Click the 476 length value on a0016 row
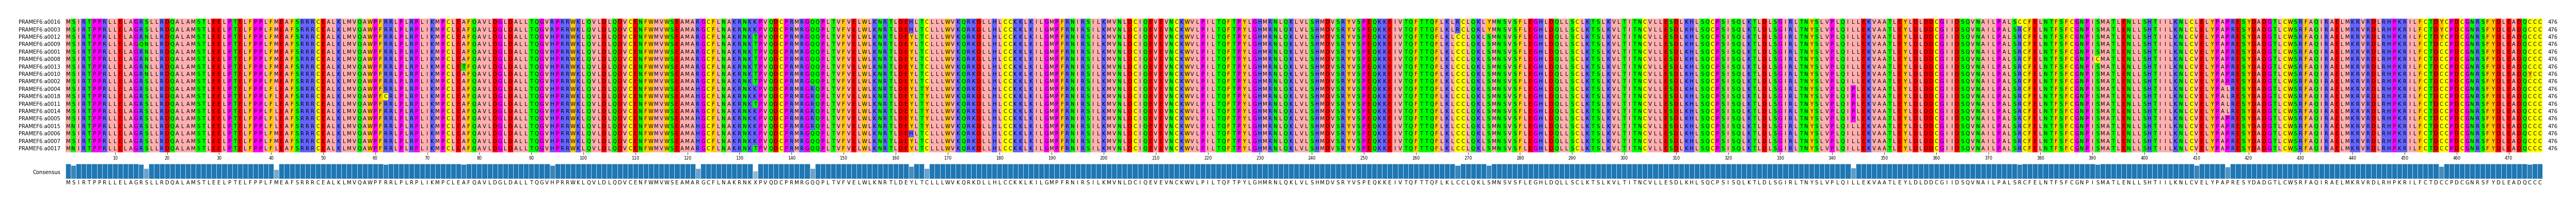The image size is (2576, 204). (x=2552, y=22)
